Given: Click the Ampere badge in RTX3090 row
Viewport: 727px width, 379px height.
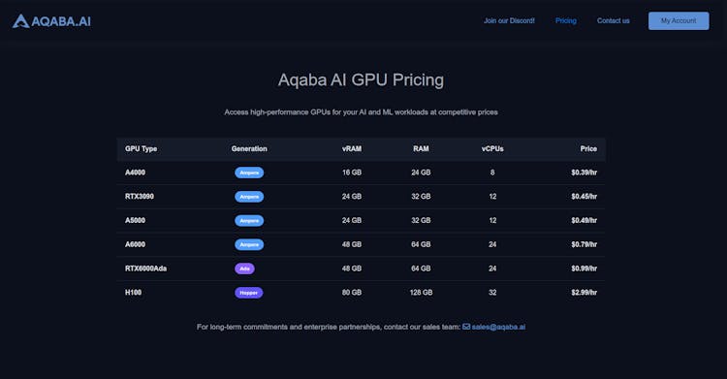Looking at the screenshot, I should pyautogui.click(x=249, y=197).
